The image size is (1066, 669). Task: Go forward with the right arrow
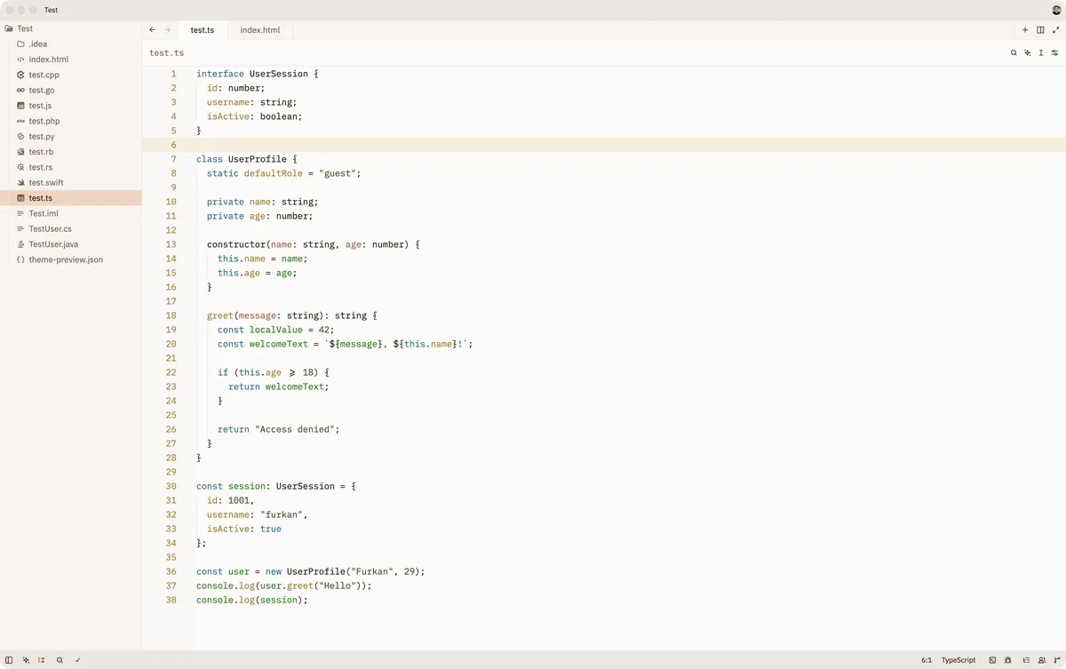point(167,29)
